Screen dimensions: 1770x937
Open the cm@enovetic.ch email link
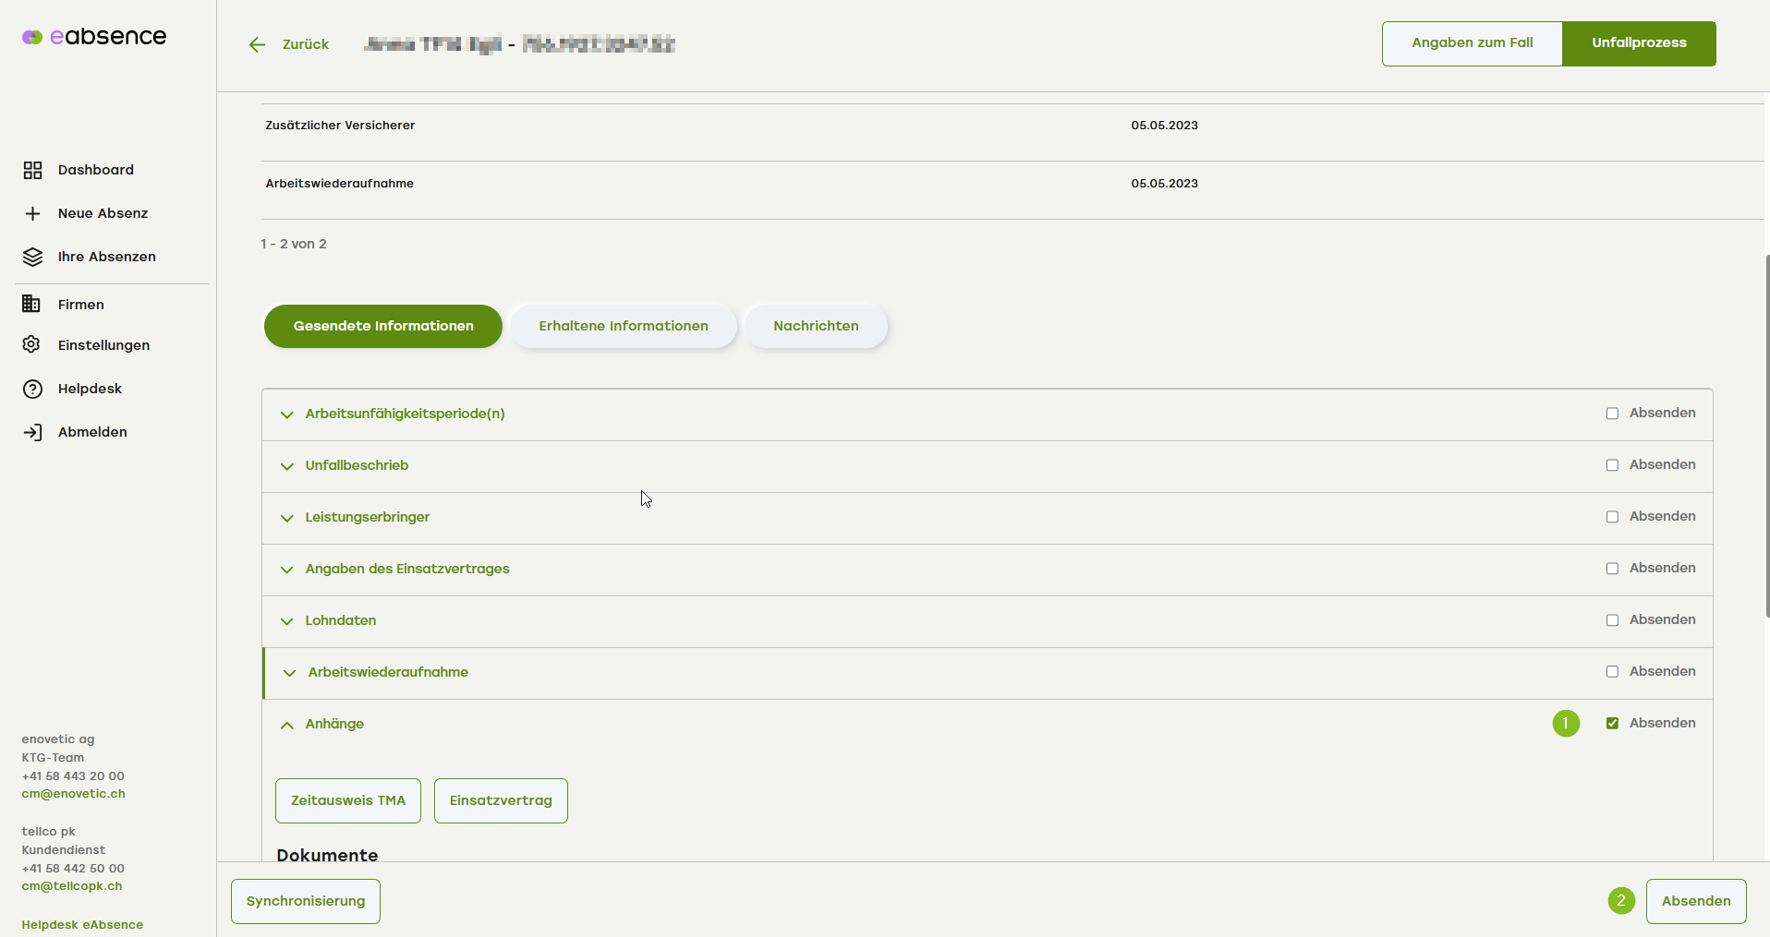pos(73,794)
